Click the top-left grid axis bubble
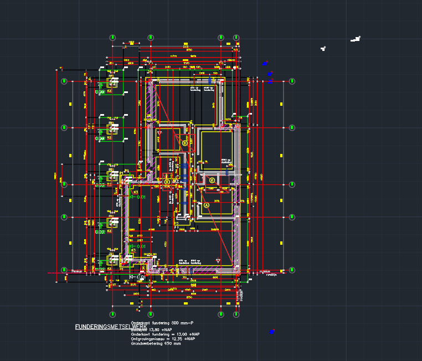Viewport: 422px width, 361px height. tap(112, 37)
